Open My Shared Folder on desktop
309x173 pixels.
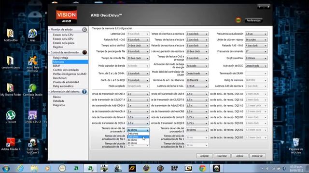point(11,90)
